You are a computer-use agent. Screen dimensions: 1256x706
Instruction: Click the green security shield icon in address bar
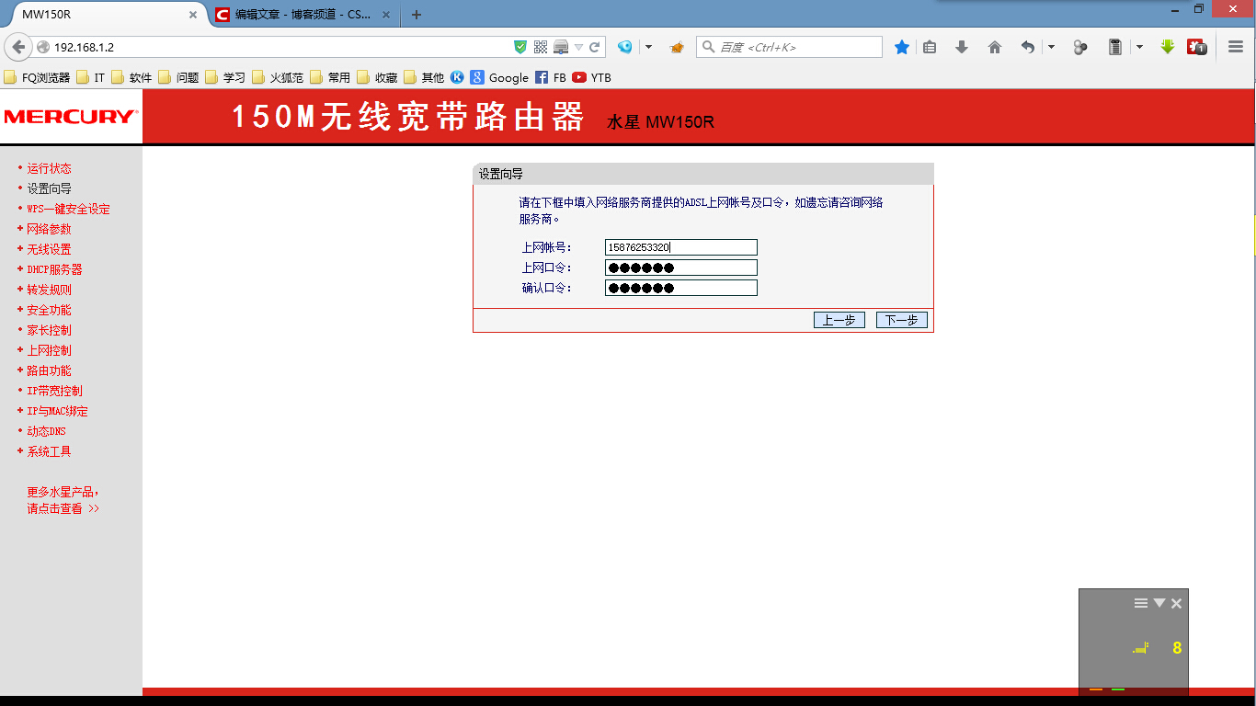coord(520,47)
